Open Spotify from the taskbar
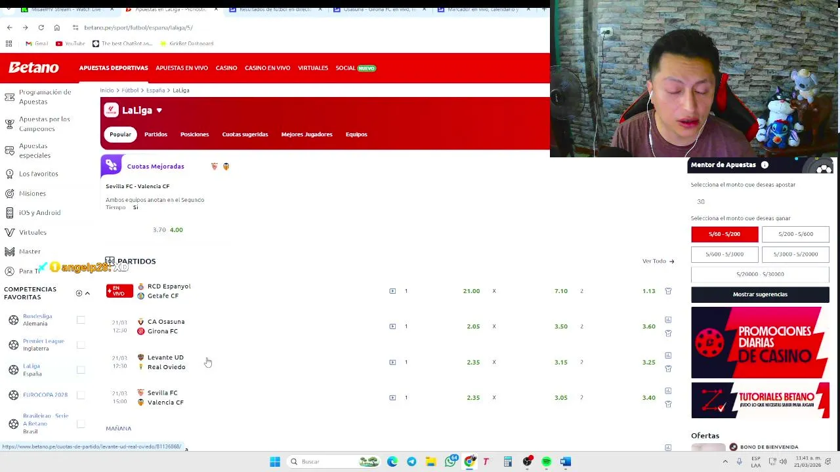This screenshot has width=840, height=472. [546, 462]
